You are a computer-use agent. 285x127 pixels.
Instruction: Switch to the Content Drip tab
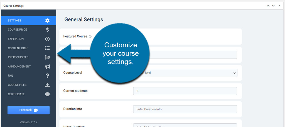tap(29, 48)
